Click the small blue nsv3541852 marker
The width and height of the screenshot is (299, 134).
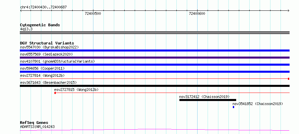point(233,107)
